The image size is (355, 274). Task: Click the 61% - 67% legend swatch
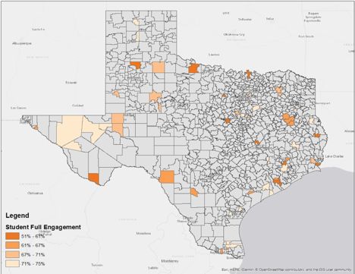pos(12,245)
